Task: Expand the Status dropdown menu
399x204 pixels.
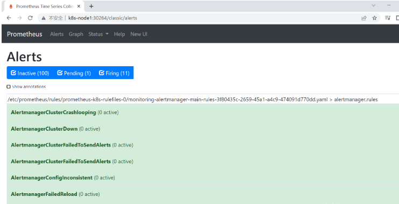Action: 98,34
